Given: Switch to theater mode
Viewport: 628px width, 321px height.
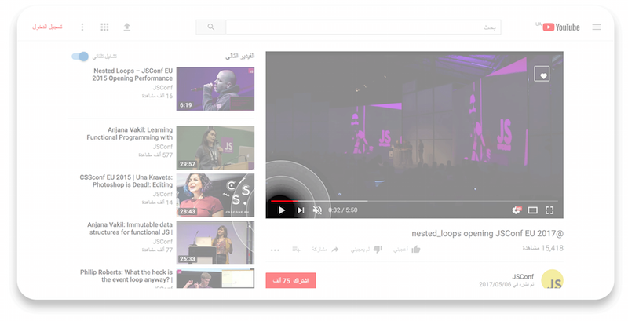Looking at the screenshot, I should point(533,210).
